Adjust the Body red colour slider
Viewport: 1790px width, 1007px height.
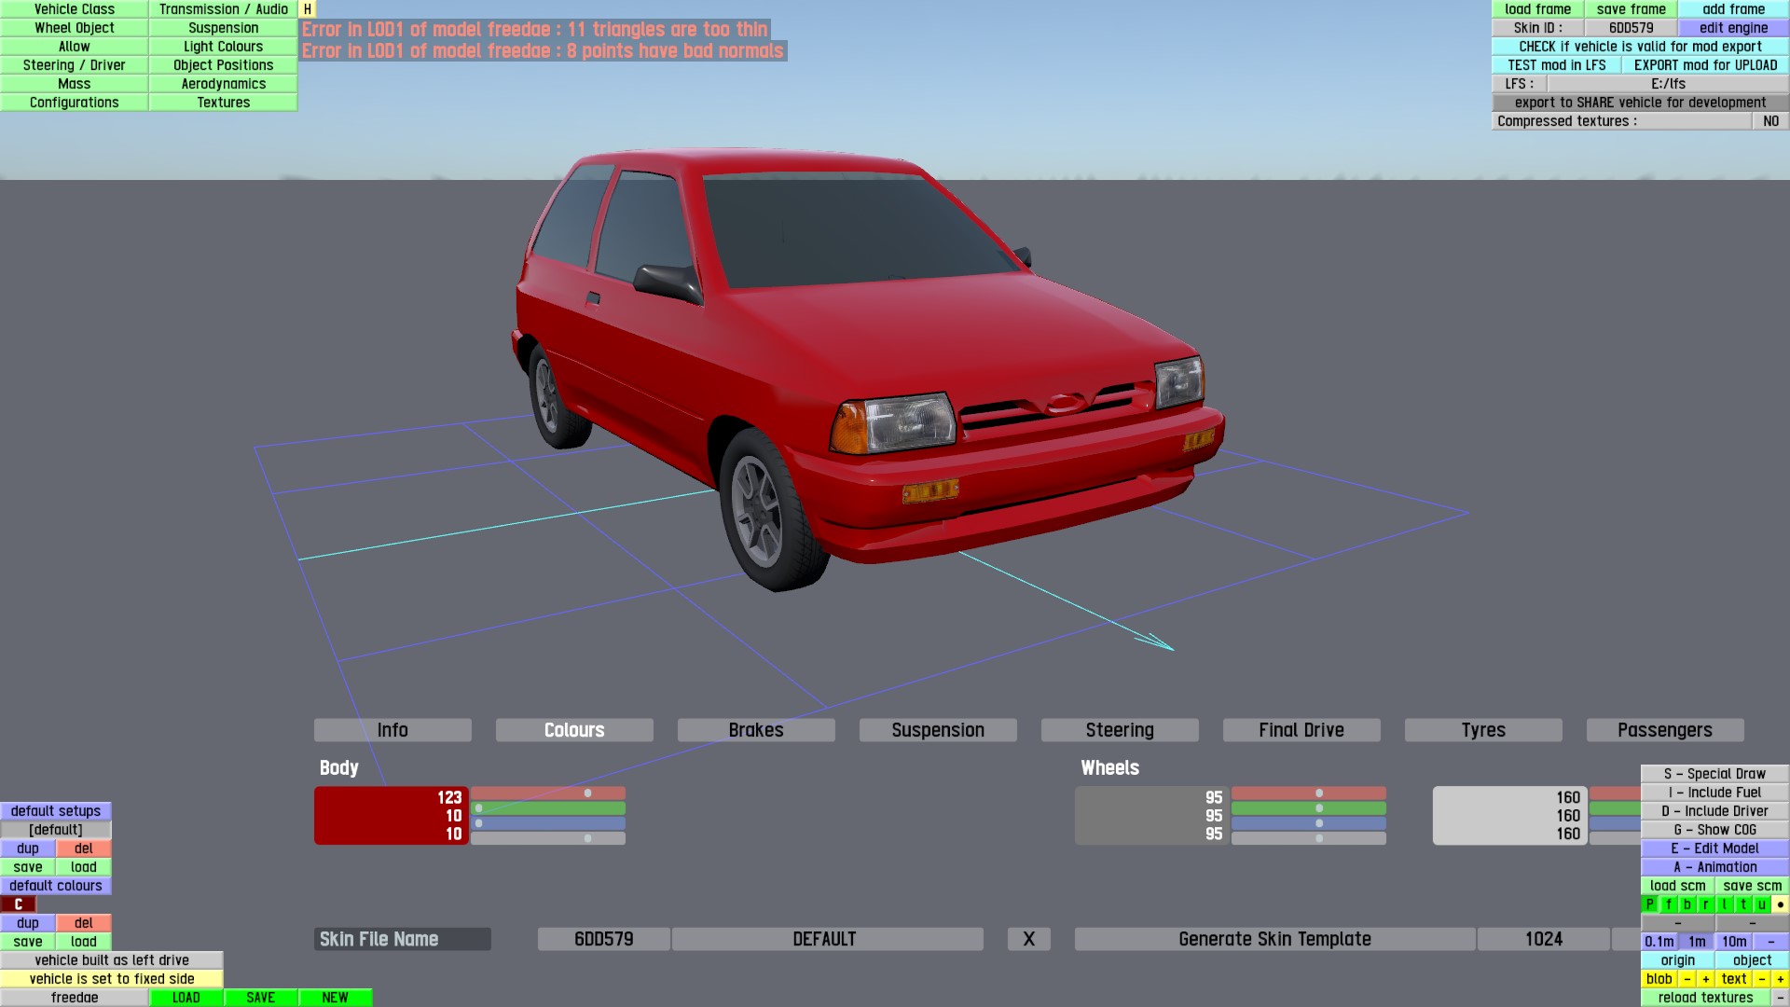tap(548, 793)
